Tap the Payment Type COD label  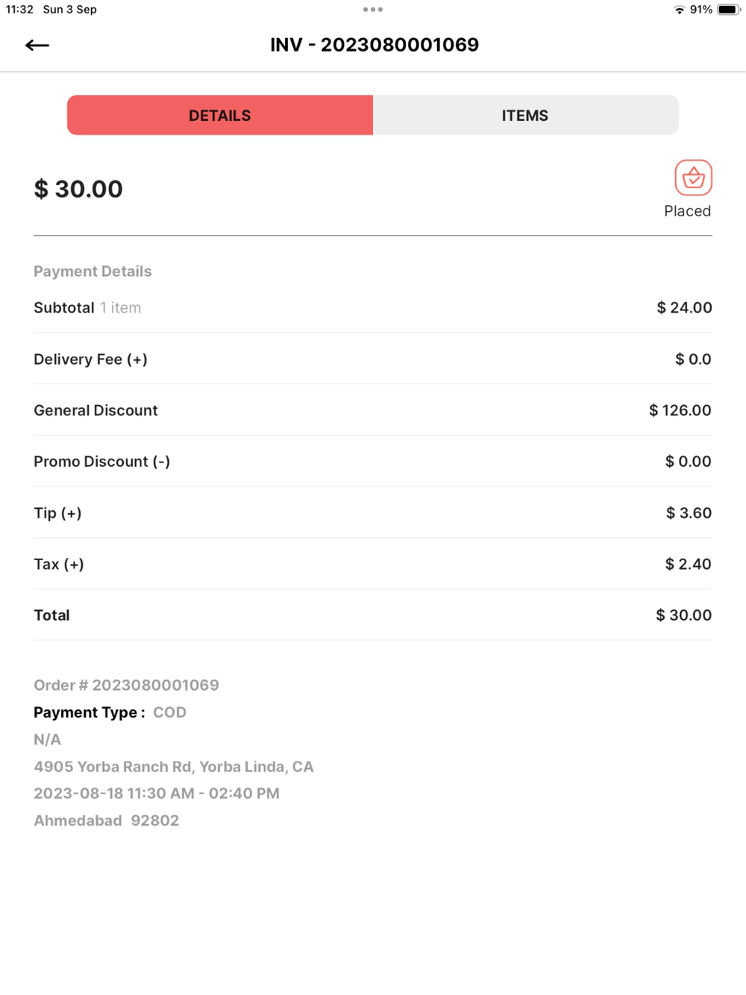[110, 712]
